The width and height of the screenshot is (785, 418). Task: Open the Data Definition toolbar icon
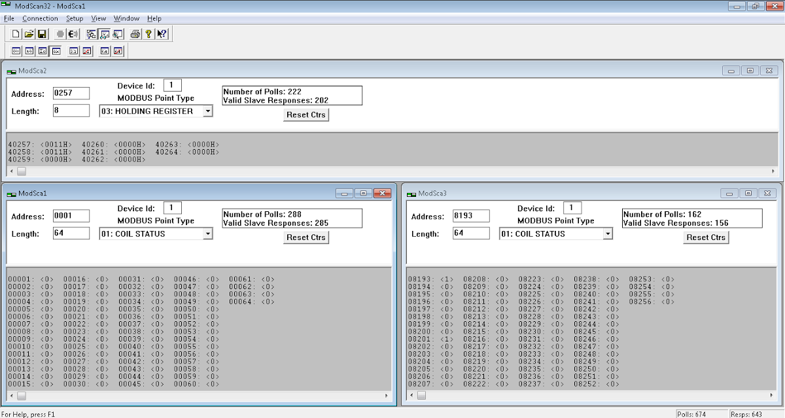click(x=92, y=34)
